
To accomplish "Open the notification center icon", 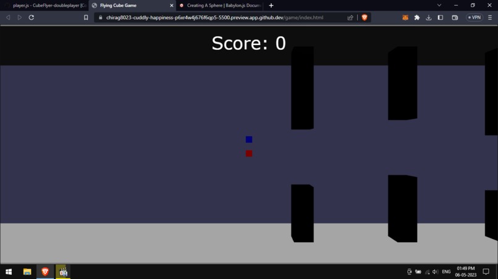I will tap(486, 272).
